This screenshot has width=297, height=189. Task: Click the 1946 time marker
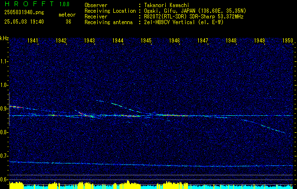[174, 40]
